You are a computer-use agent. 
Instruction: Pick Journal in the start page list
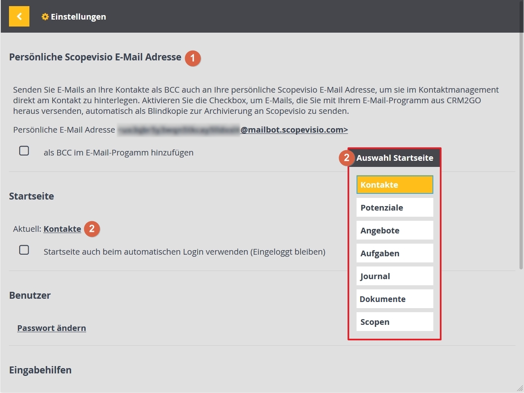(x=395, y=276)
